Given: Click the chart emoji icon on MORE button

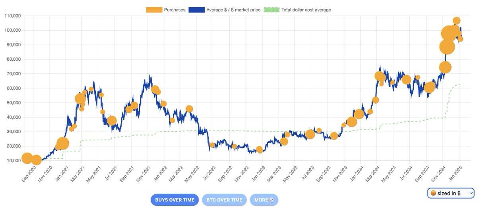Looking at the screenshot, I should click(272, 200).
